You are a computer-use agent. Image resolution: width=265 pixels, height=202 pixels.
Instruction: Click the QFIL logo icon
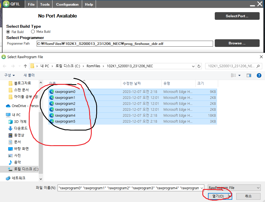point(6,4)
